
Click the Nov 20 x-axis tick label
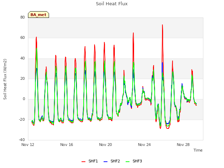(x=105, y=145)
